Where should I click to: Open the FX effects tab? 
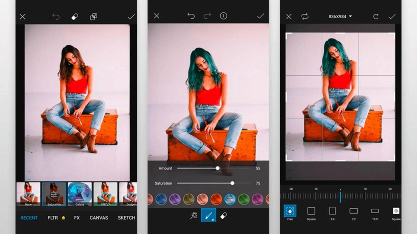(77, 218)
